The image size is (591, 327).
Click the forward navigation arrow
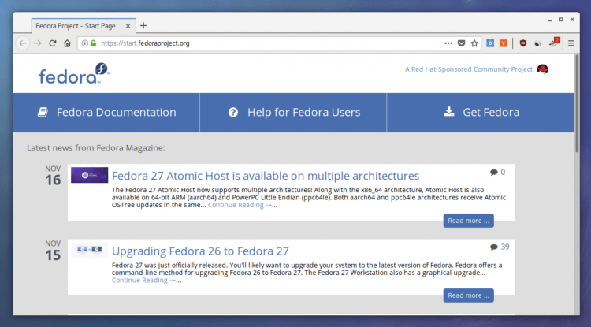(x=37, y=43)
